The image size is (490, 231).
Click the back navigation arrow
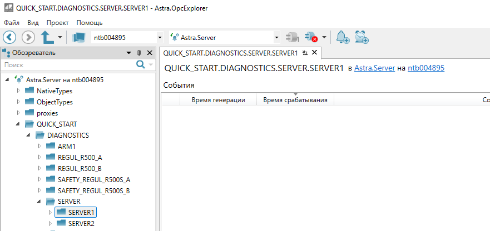pyautogui.click(x=10, y=37)
